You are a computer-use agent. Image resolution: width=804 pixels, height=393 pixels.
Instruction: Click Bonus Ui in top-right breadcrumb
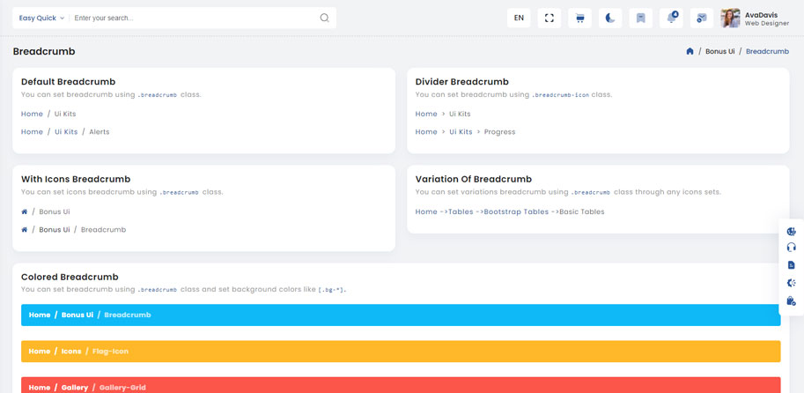(x=719, y=52)
